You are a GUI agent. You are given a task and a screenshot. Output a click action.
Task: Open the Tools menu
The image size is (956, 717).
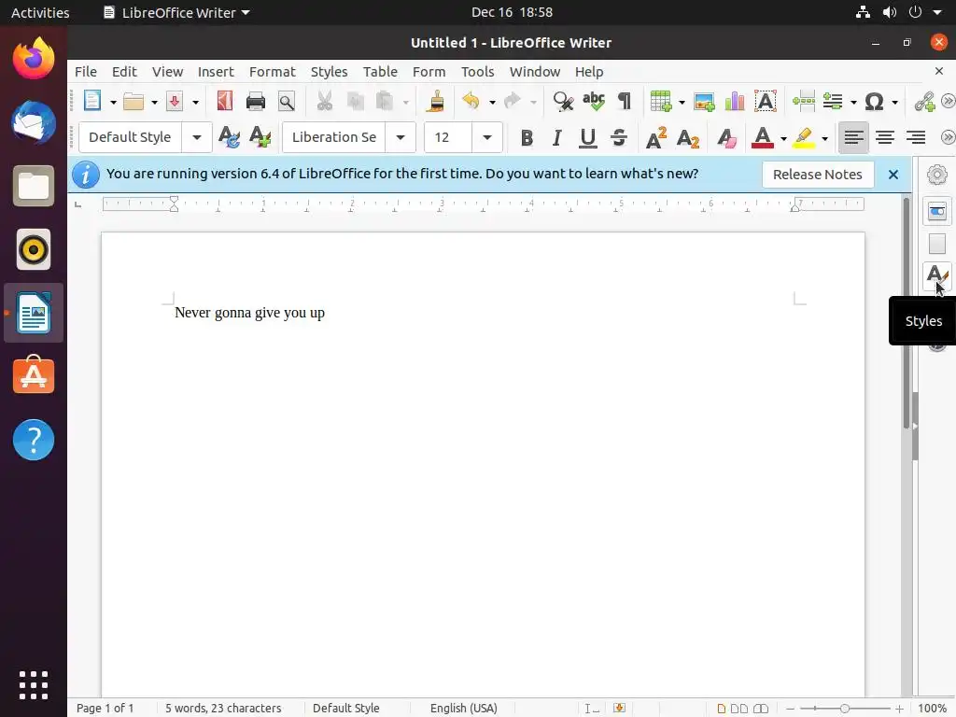point(477,72)
